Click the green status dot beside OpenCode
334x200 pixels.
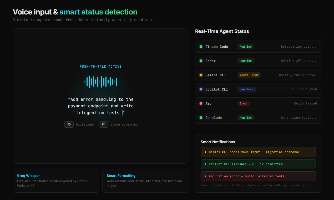point(201,118)
